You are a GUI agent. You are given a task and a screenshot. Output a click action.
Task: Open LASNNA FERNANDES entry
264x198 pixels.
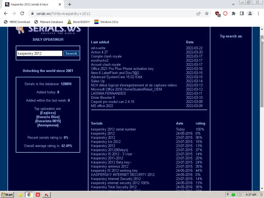click(108, 93)
